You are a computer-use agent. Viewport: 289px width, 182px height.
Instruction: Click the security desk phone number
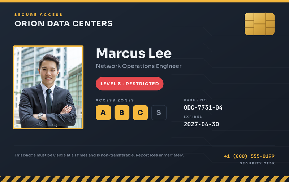[x=249, y=156]
